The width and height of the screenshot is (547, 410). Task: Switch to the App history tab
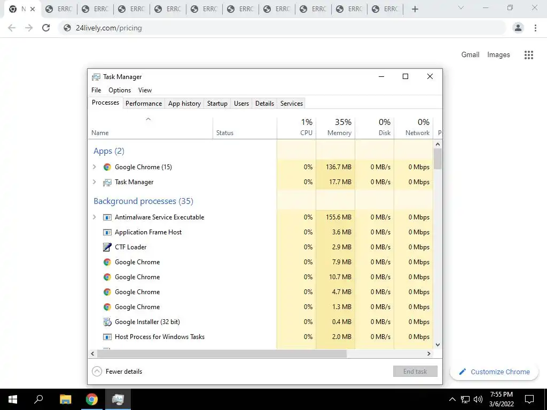pyautogui.click(x=184, y=104)
